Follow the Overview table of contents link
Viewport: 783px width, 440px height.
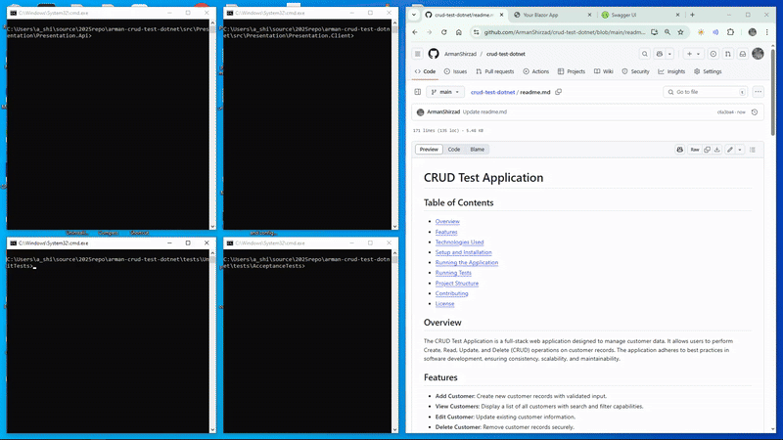coord(447,222)
